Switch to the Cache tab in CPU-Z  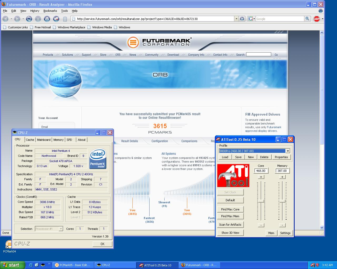pos(30,140)
